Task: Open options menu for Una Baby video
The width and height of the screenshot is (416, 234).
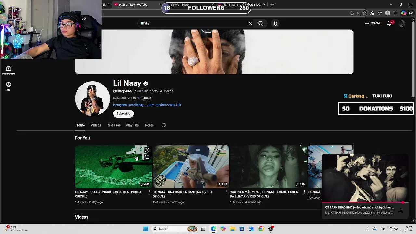Action: [x=227, y=192]
